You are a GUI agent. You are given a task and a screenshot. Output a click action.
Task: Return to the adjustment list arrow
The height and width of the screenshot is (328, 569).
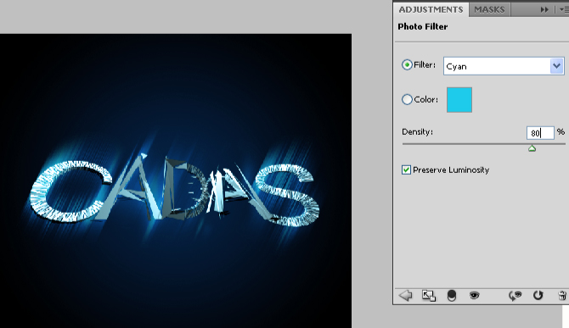tap(406, 296)
